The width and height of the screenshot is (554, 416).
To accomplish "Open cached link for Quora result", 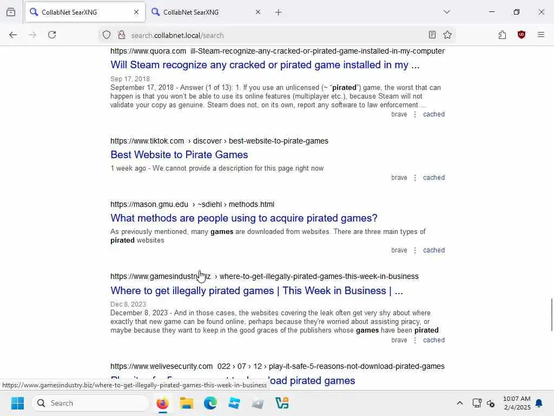I will pyautogui.click(x=434, y=114).
